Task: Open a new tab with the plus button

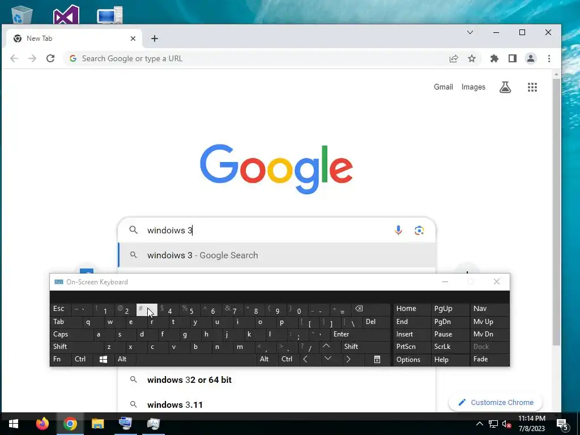Action: click(155, 39)
